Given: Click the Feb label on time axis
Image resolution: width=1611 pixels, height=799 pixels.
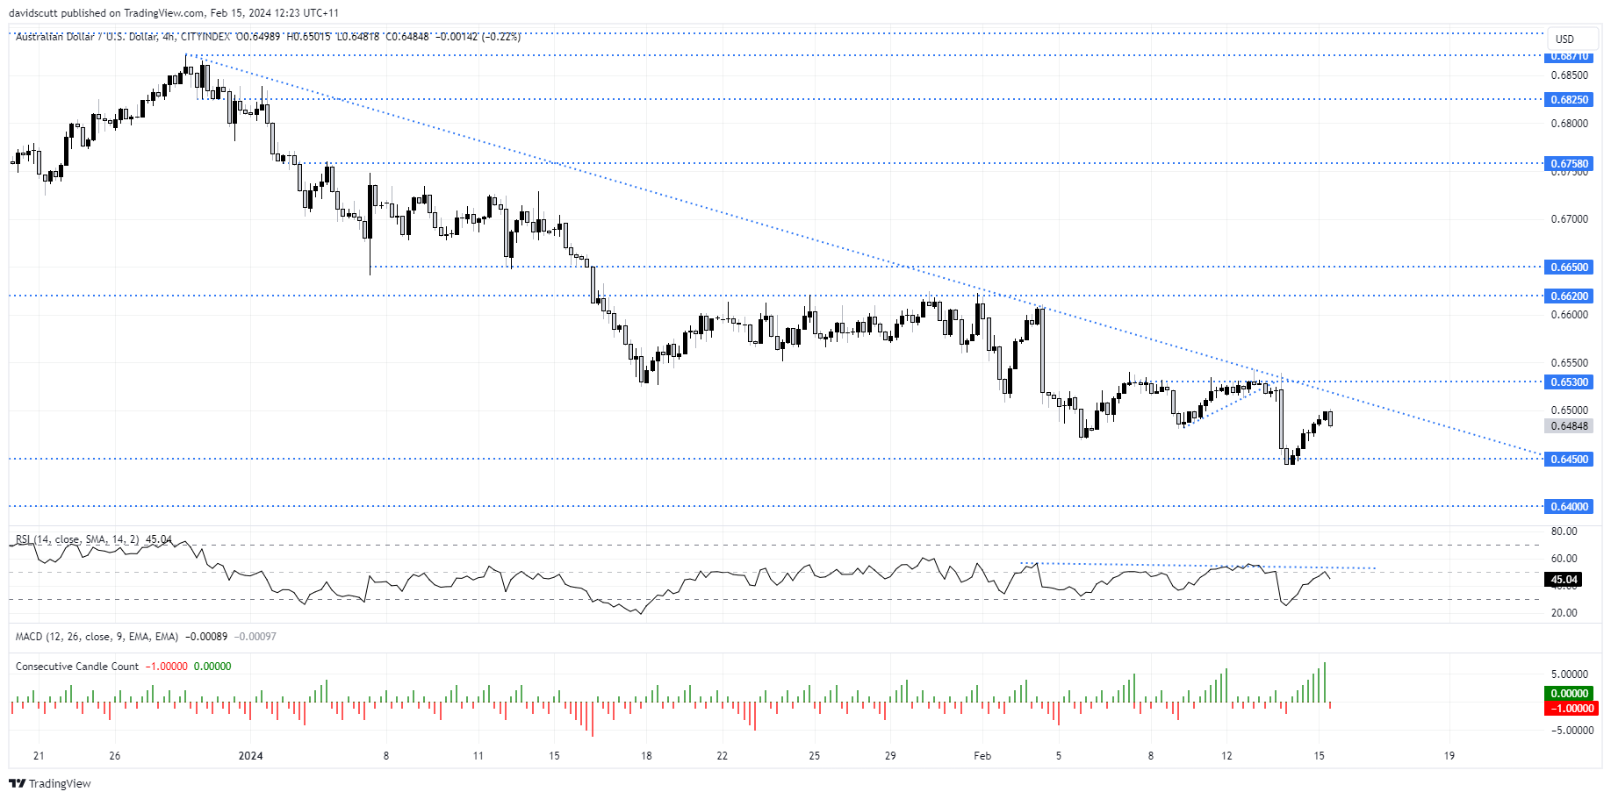Looking at the screenshot, I should click(982, 756).
